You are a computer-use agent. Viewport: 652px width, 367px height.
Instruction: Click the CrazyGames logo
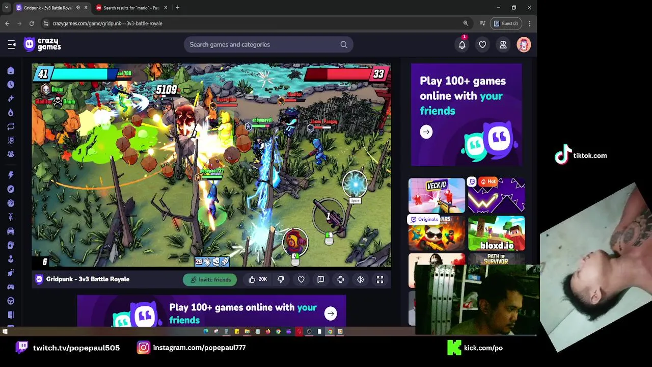(x=42, y=44)
